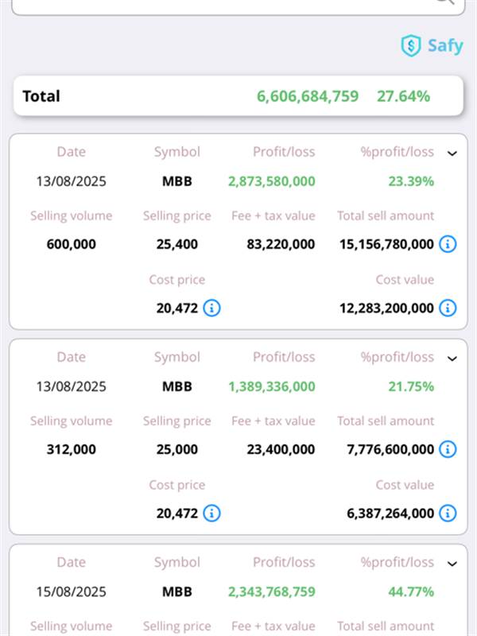Image resolution: width=477 pixels, height=636 pixels.
Task: Select profit value 2,873,580,000
Action: pos(272,181)
